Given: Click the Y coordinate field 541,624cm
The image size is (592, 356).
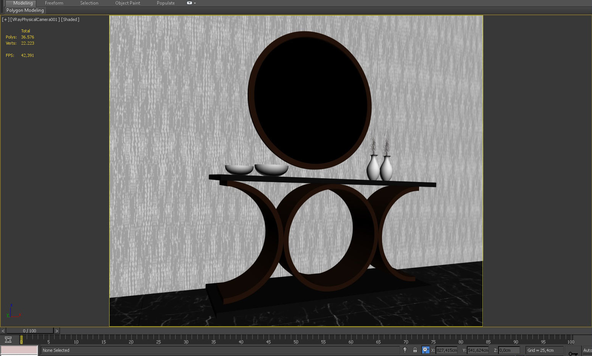Looking at the screenshot, I should click(478, 350).
